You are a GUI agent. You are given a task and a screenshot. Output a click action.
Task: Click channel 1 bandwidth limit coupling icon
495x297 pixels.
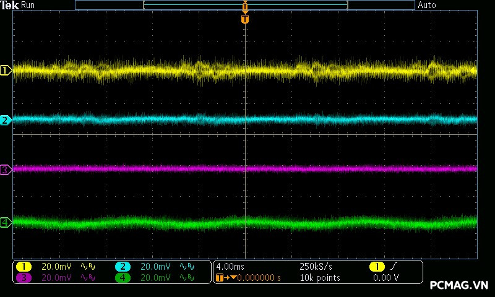click(87, 266)
